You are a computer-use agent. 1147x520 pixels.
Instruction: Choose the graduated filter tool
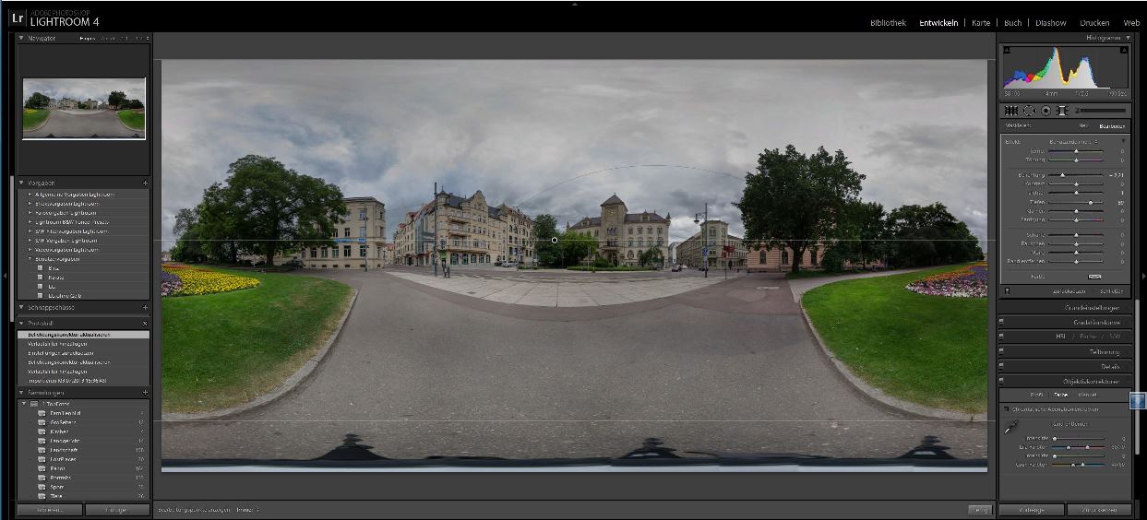point(1062,111)
